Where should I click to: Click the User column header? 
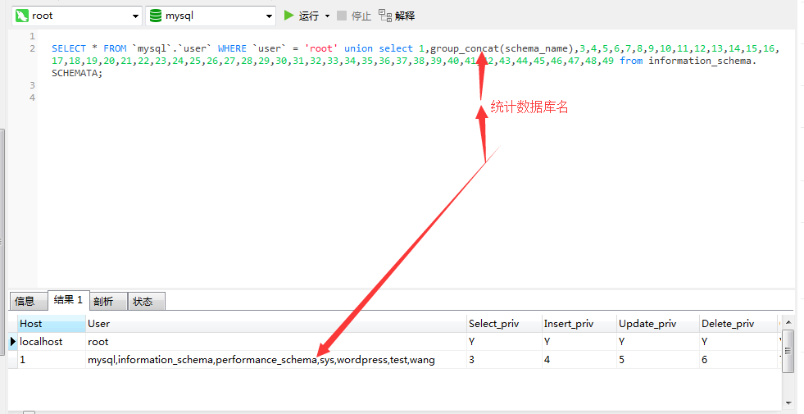98,324
